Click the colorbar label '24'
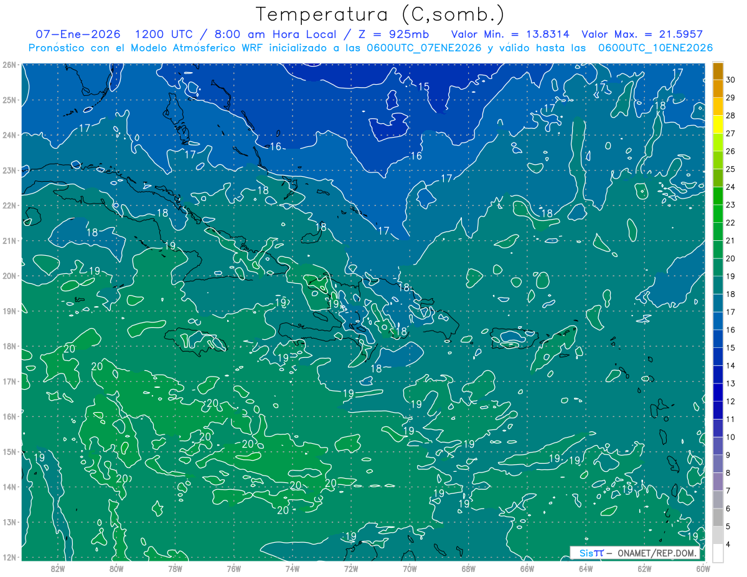Screen dimensions: 747x577 coord(731,187)
